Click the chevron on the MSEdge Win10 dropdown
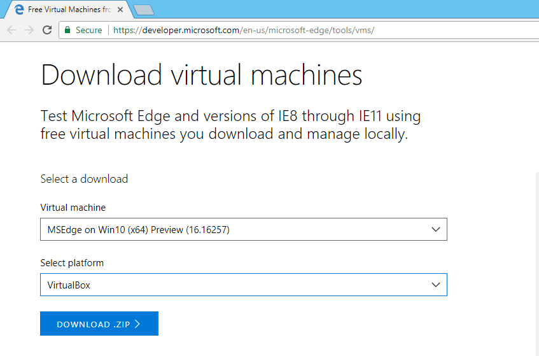The width and height of the screenshot is (539, 356). pyautogui.click(x=435, y=229)
